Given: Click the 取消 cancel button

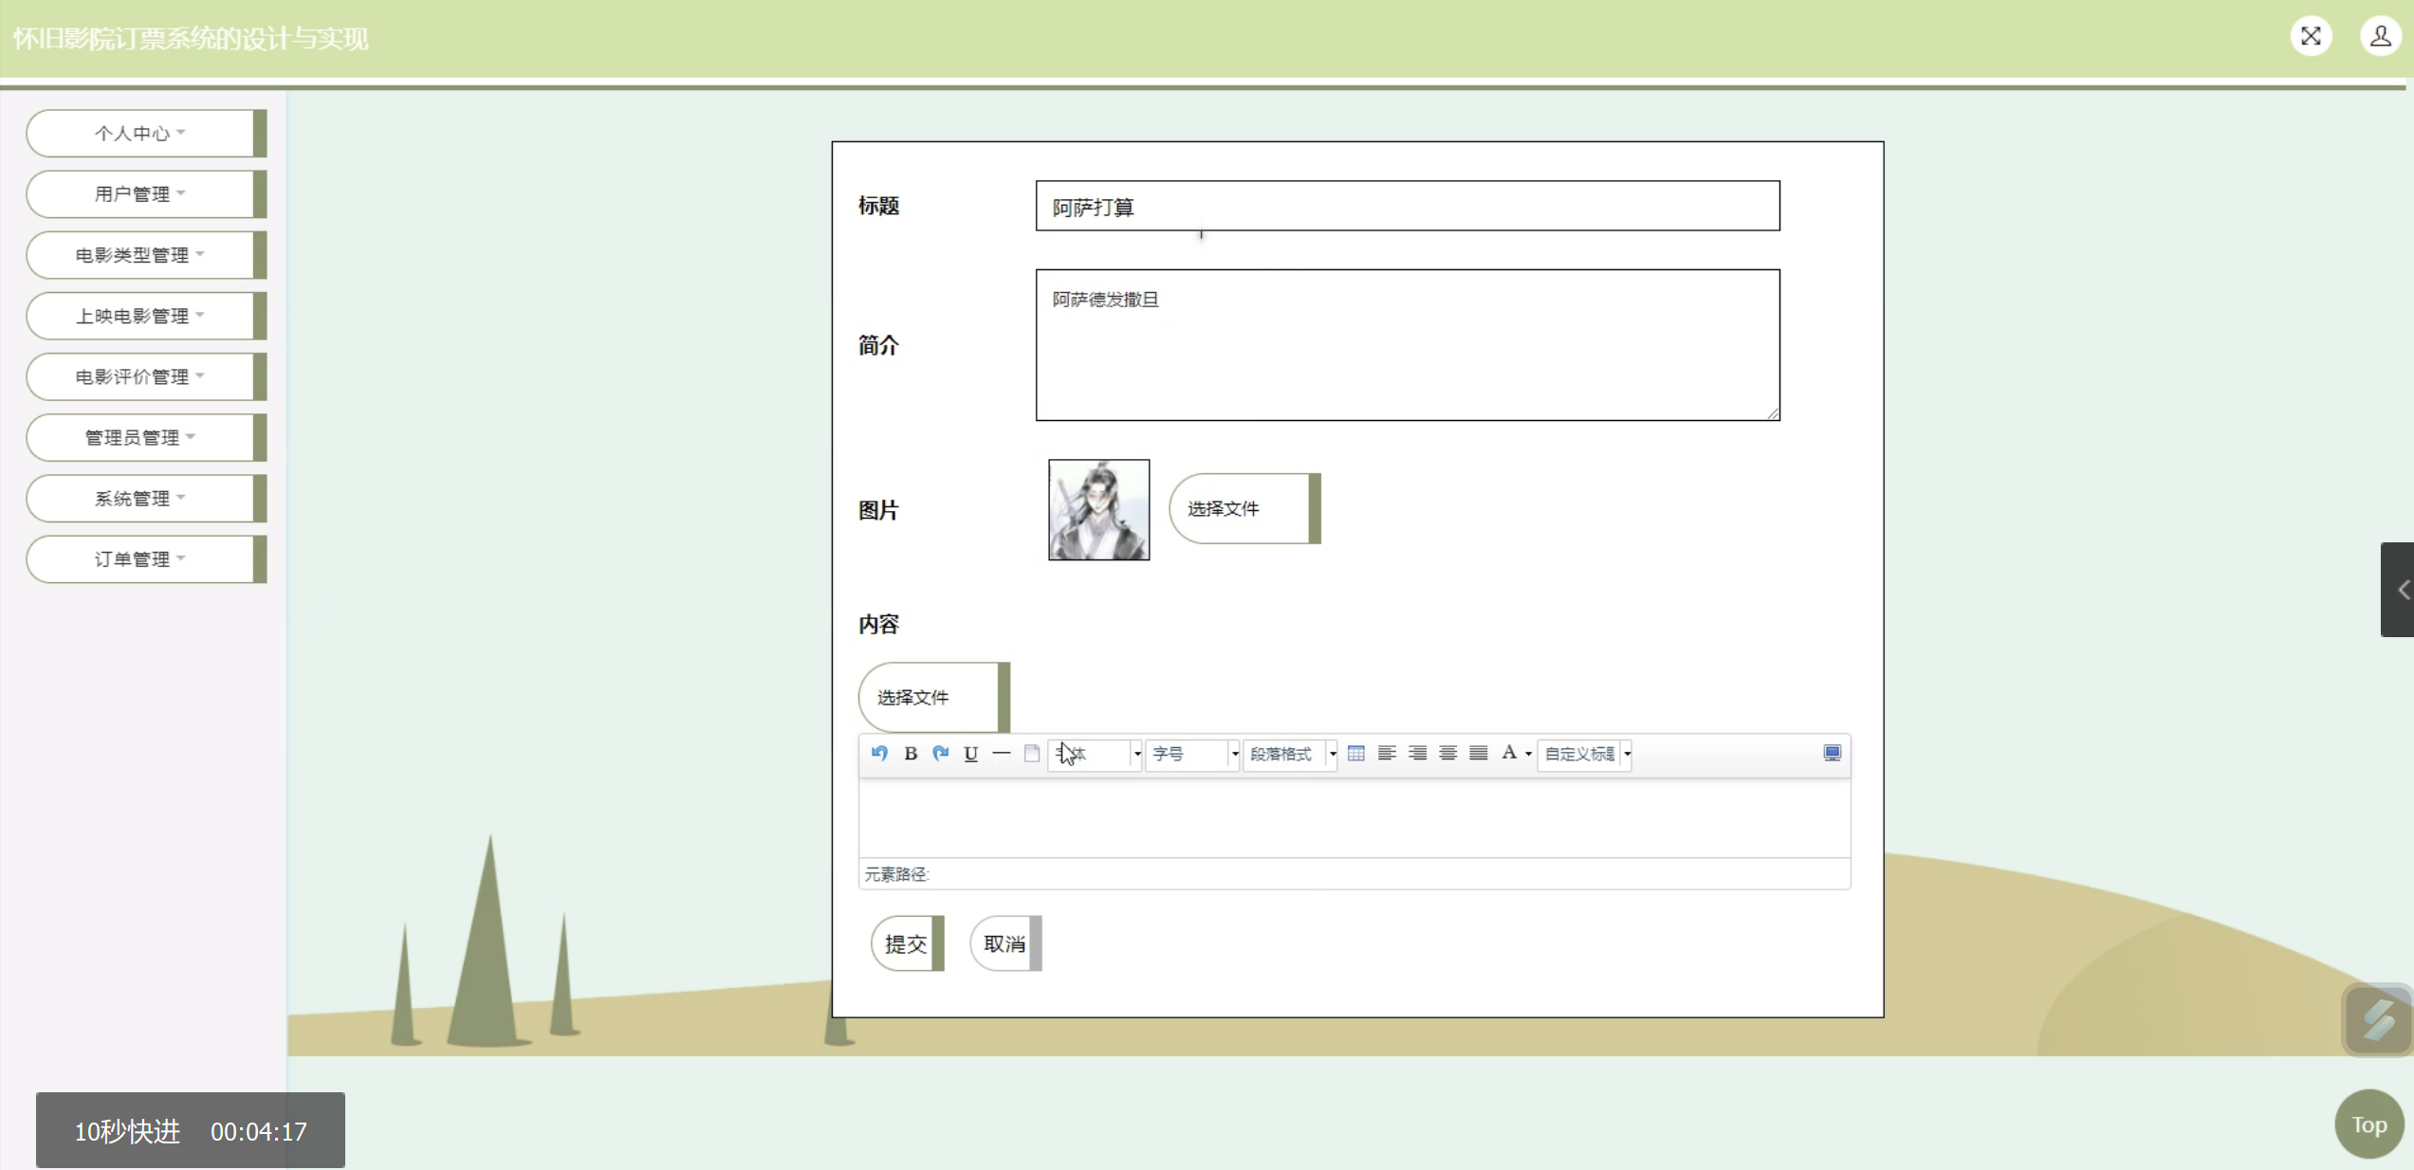Looking at the screenshot, I should point(1004,944).
